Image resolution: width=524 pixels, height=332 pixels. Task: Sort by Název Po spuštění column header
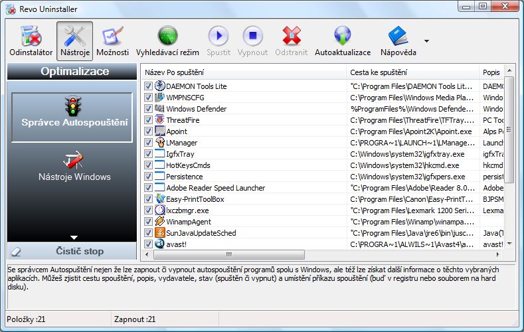coord(244,72)
